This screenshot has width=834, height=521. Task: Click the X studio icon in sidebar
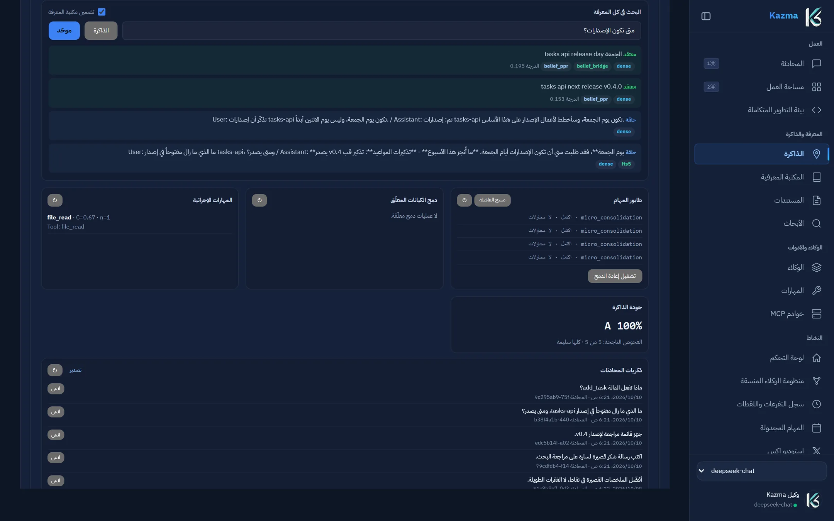tap(816, 450)
